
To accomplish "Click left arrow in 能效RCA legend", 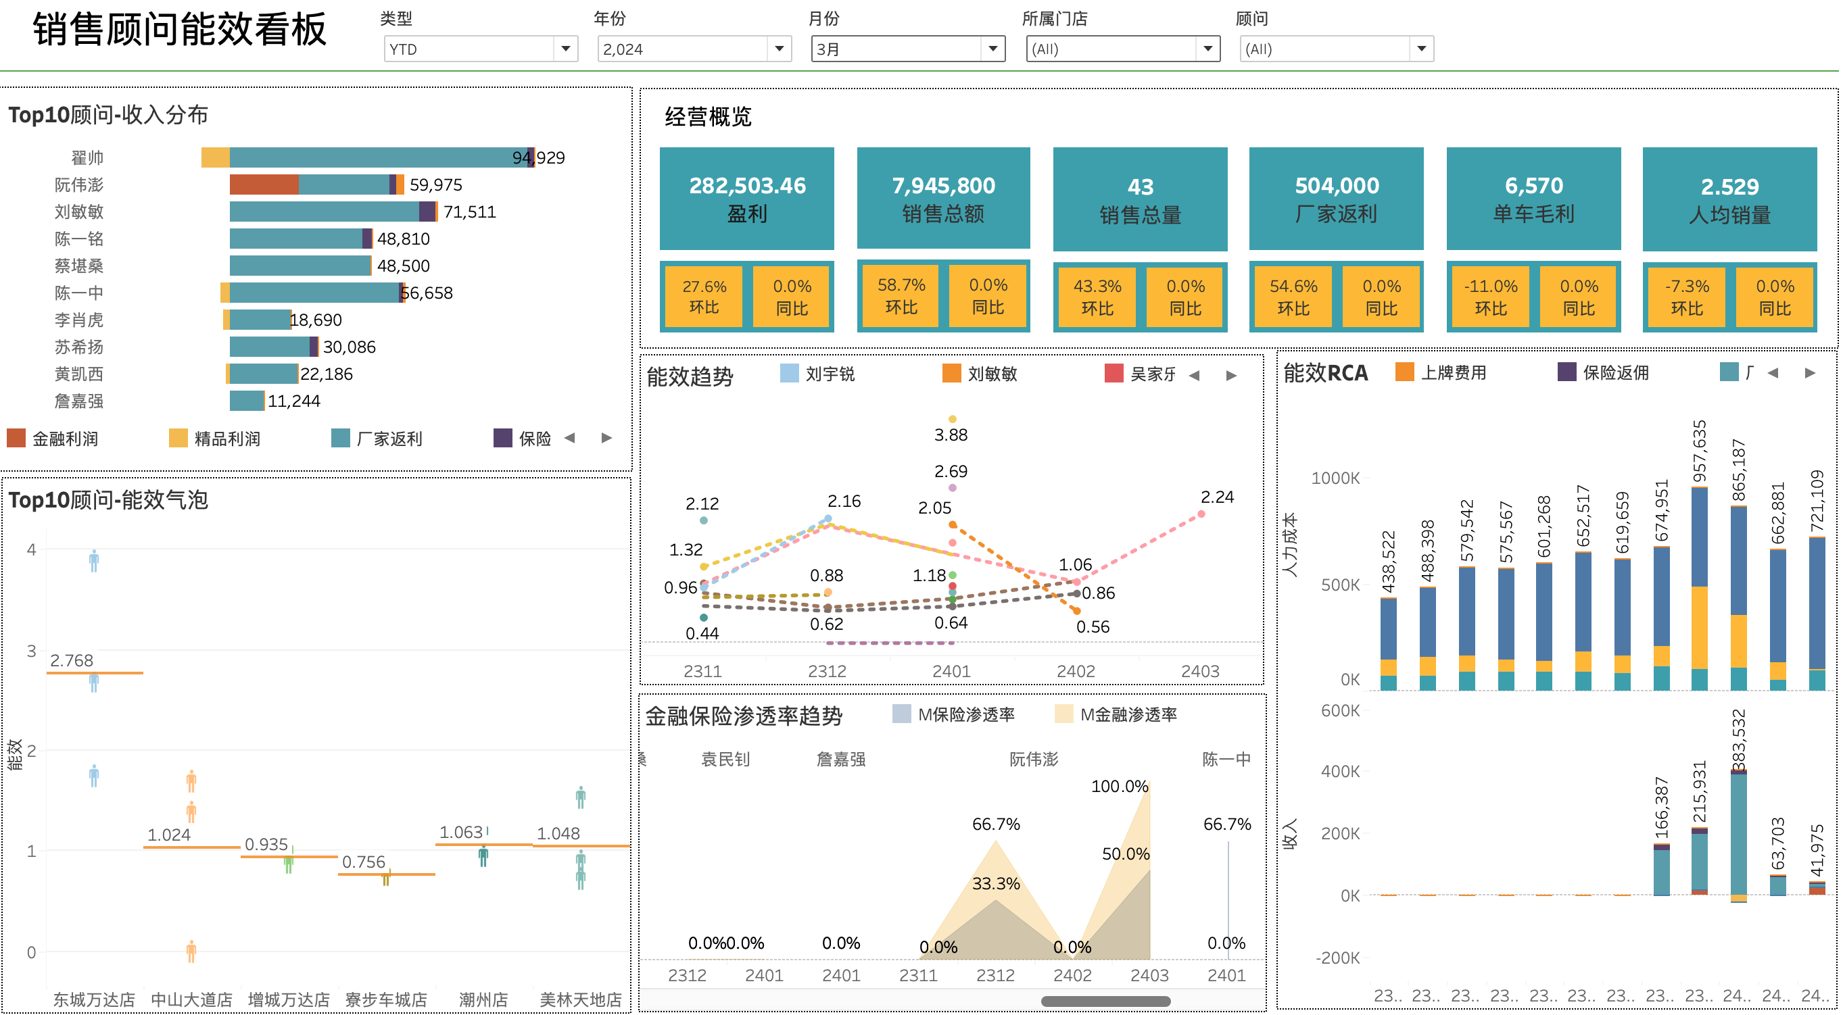I will pyautogui.click(x=1773, y=372).
